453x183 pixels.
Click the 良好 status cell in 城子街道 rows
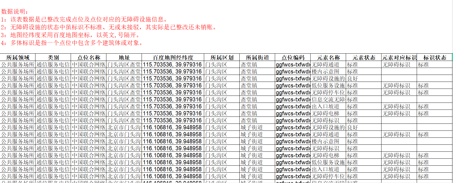coord(352,127)
